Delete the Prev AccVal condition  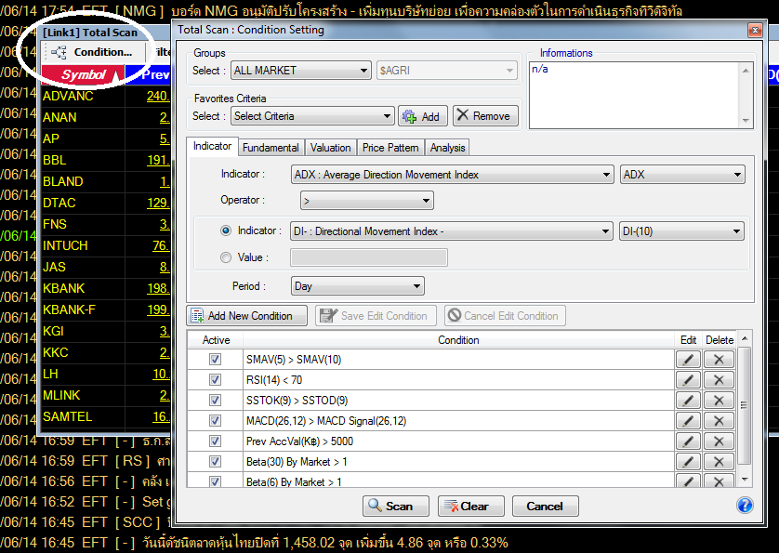click(x=719, y=441)
